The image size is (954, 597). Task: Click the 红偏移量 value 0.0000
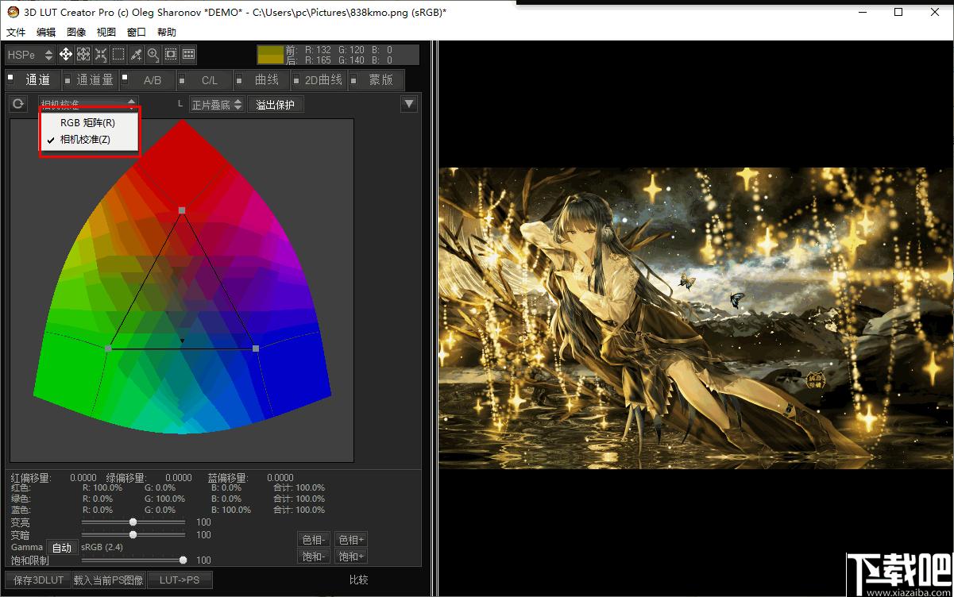pyautogui.click(x=83, y=478)
